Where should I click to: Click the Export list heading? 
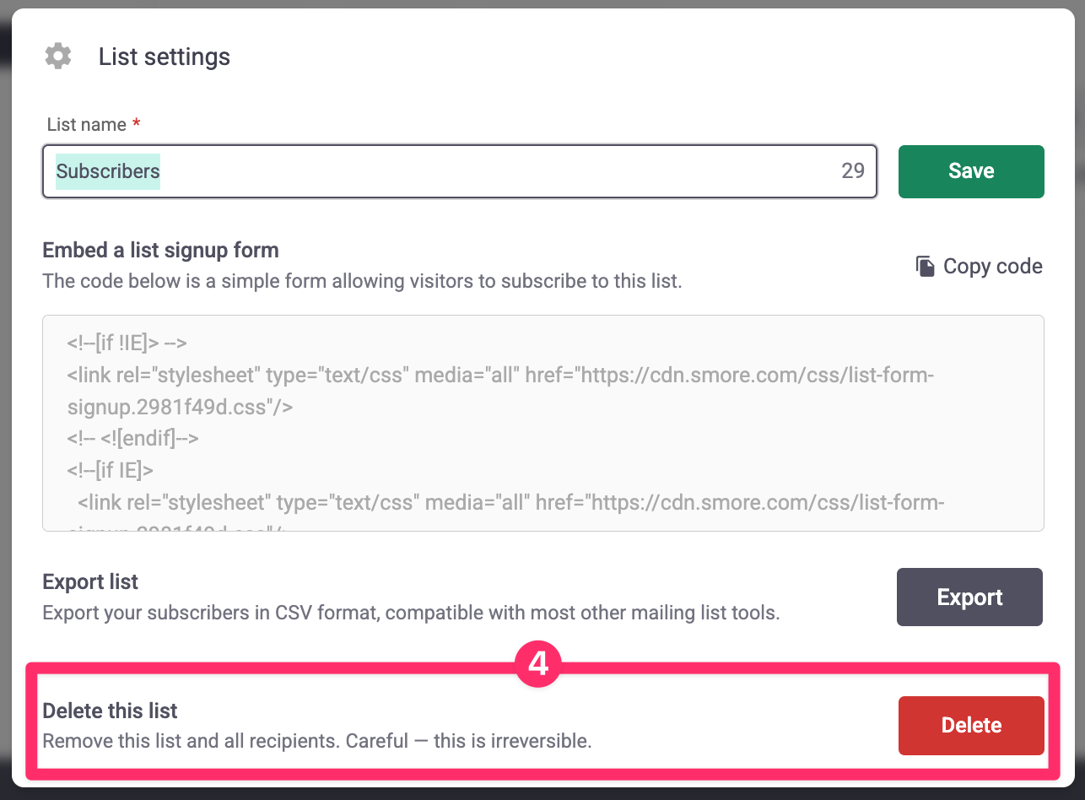[90, 582]
